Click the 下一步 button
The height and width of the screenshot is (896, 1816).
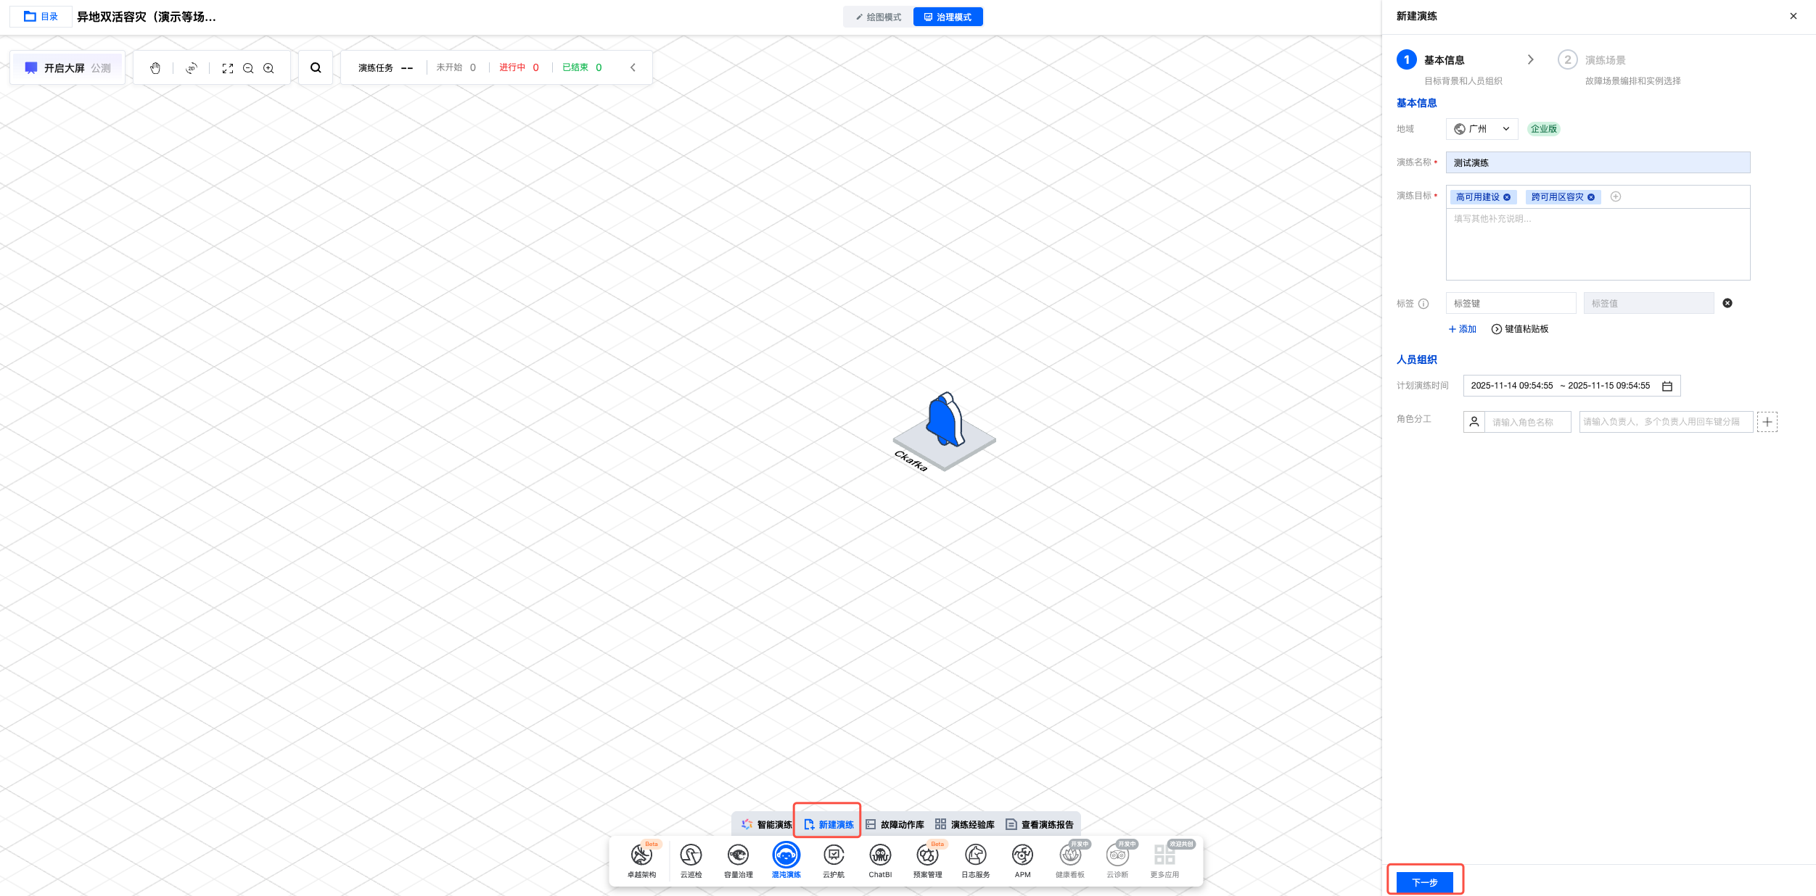coord(1424,882)
